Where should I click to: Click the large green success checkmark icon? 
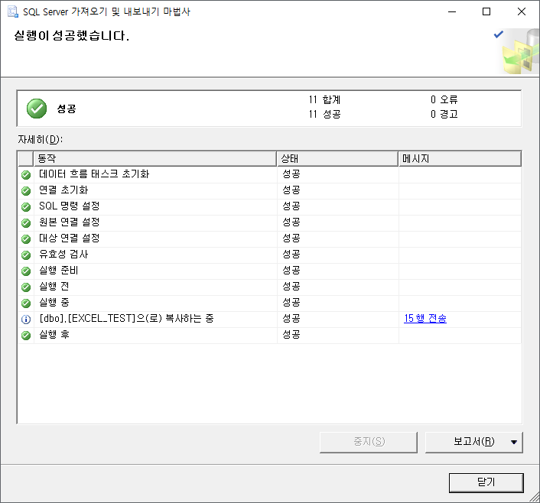[37, 109]
